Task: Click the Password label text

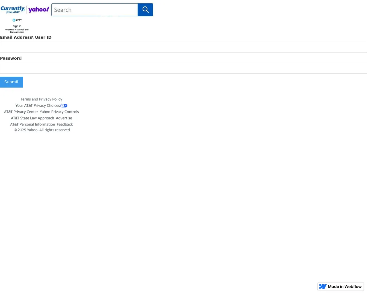Action: [11, 58]
